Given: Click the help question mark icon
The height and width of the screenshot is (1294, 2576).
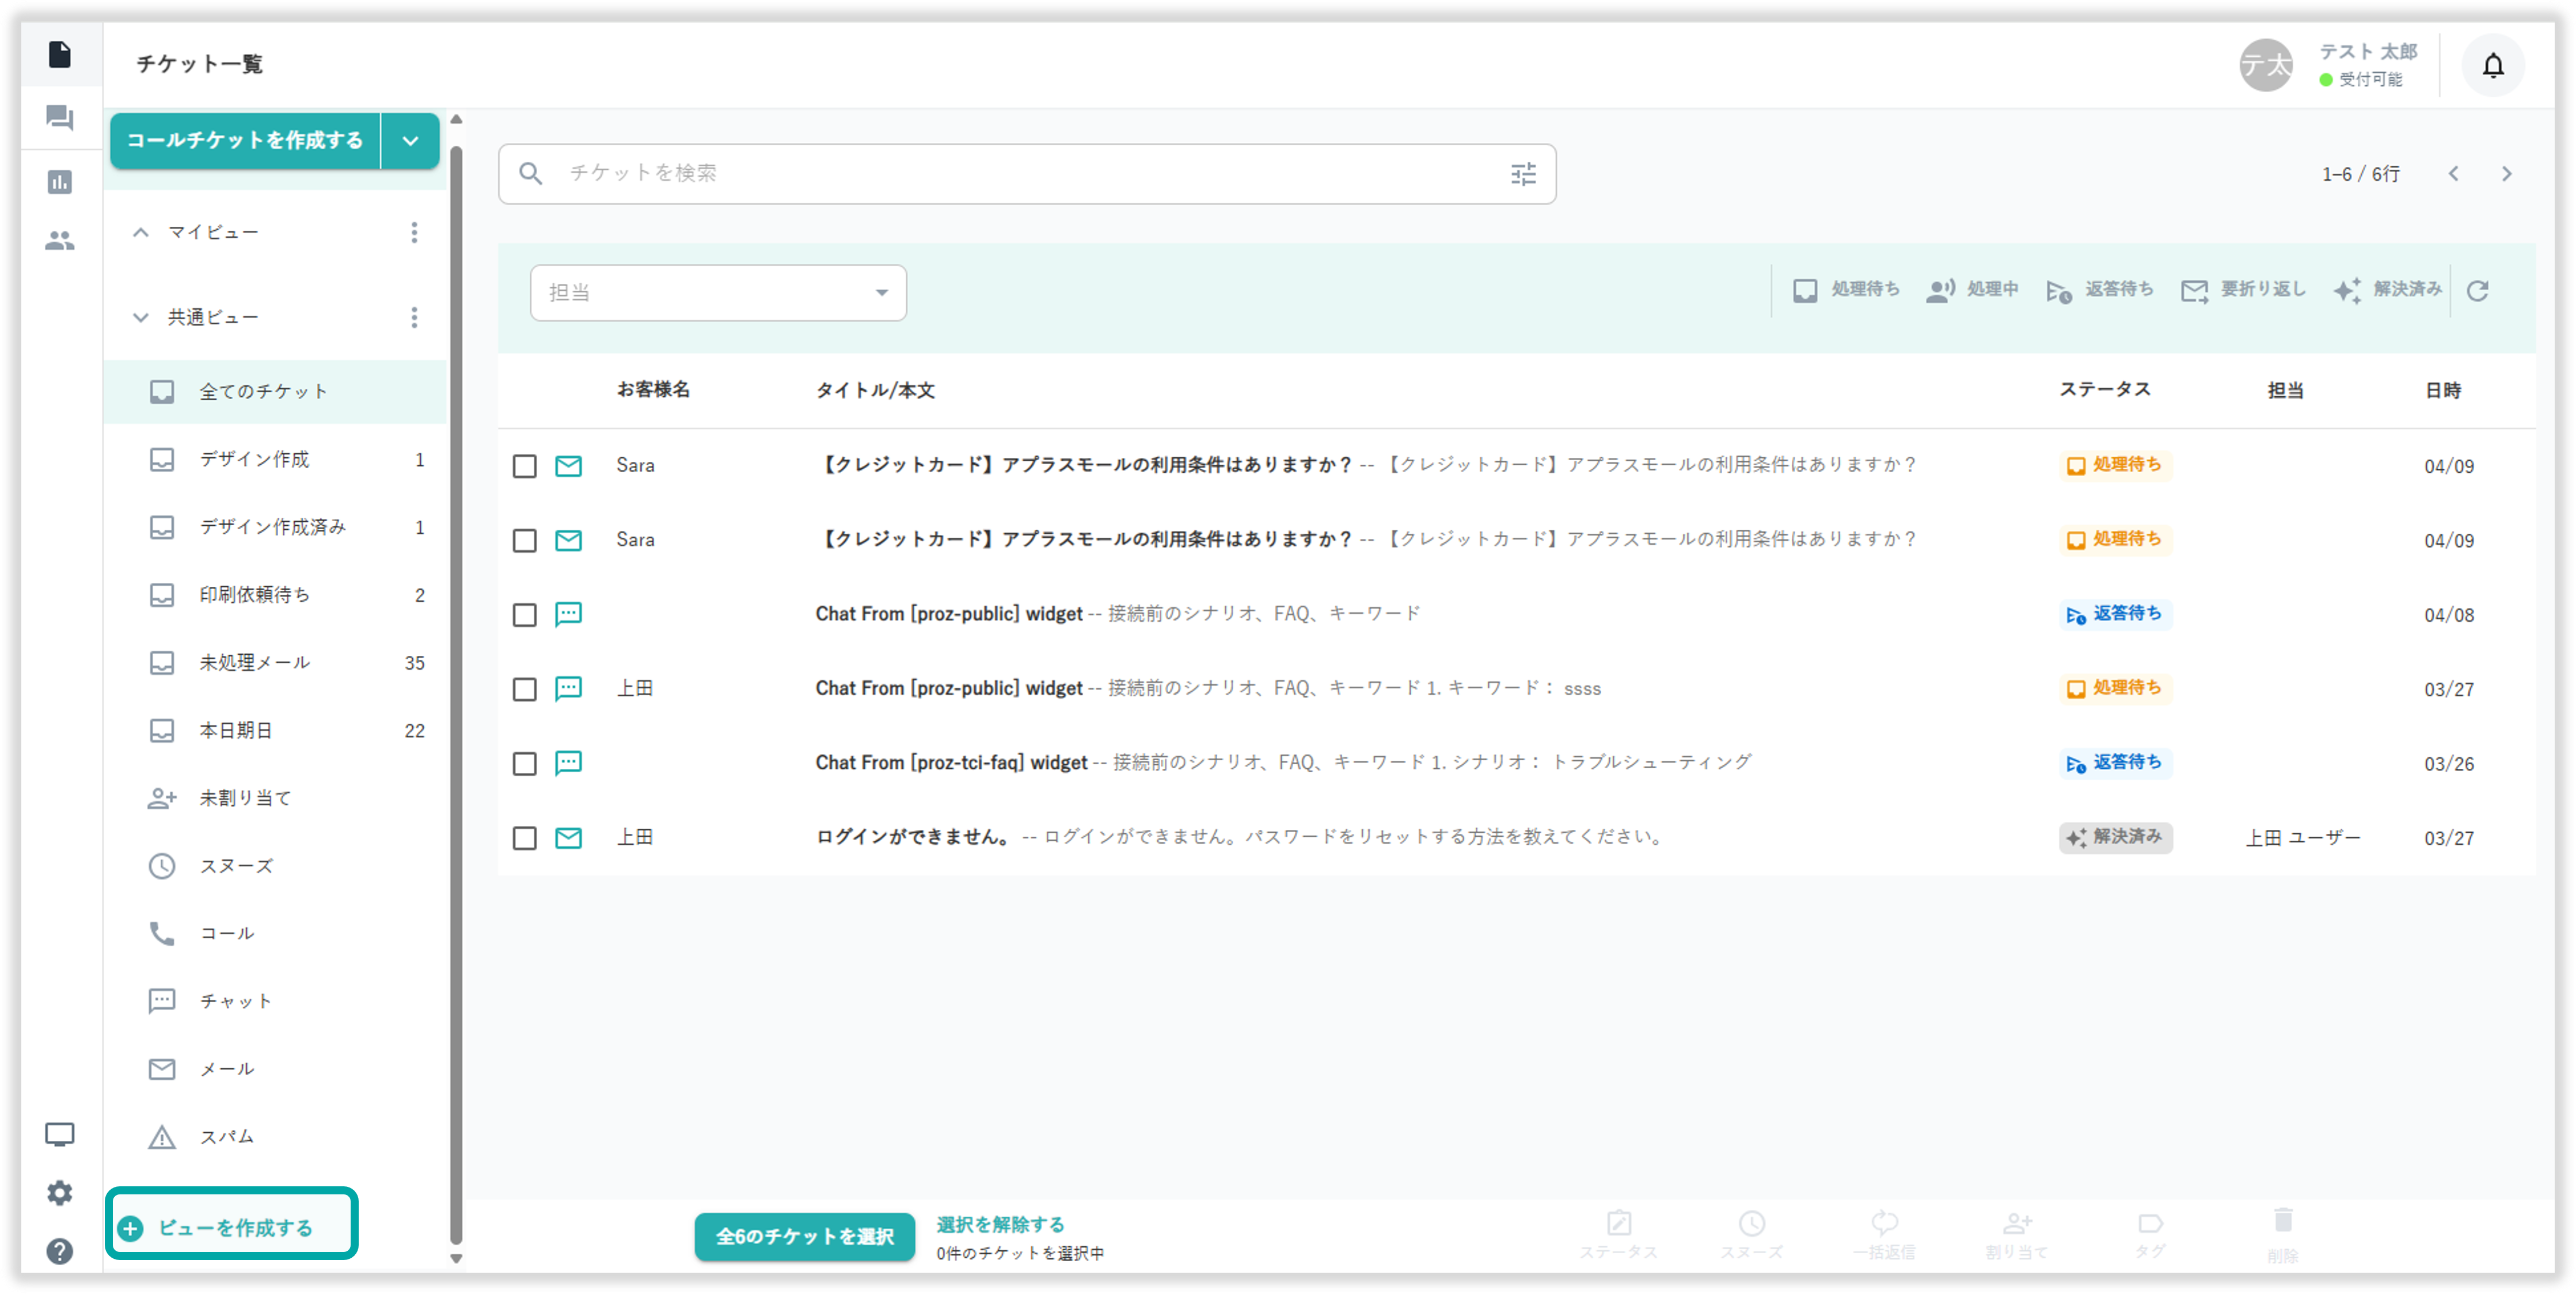Looking at the screenshot, I should pyautogui.click(x=60, y=1251).
